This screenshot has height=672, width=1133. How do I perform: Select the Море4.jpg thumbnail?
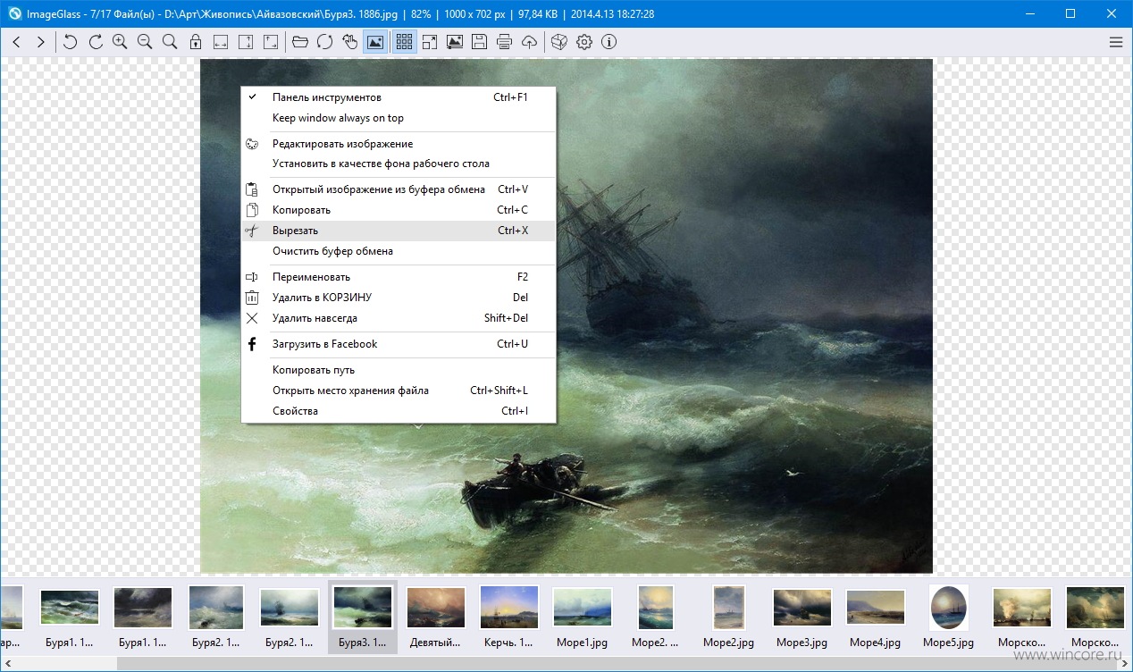876,617
